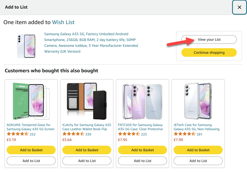The height and width of the screenshot is (172, 247).
Task: Add the AOKUMA screen protector to Basket
Action: [x=31, y=150]
